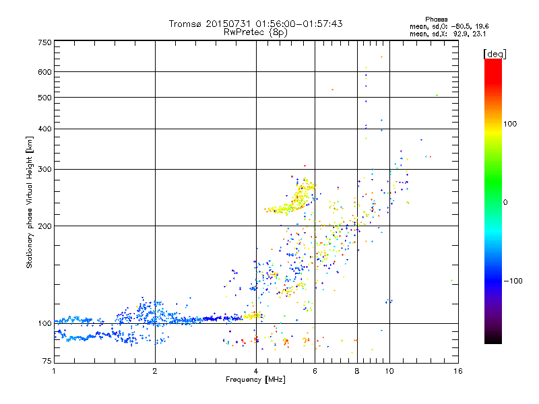Click the light-blue trace just above 100 km near 1 MHz
Viewport: 539px width, 404px height.
74,320
